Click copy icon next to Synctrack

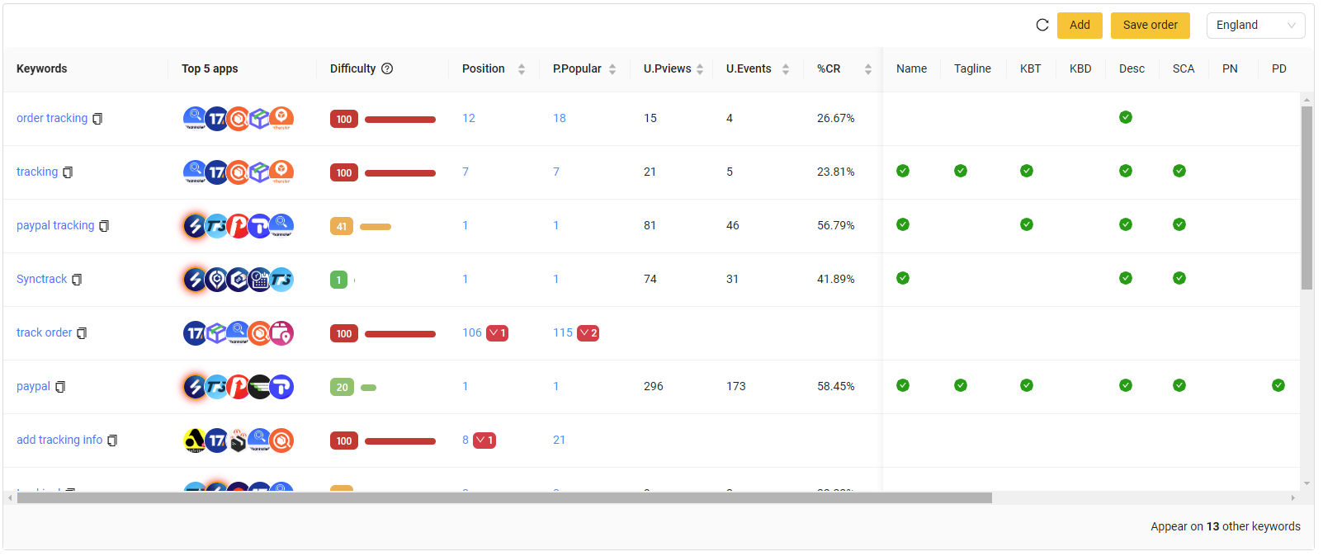[77, 280]
